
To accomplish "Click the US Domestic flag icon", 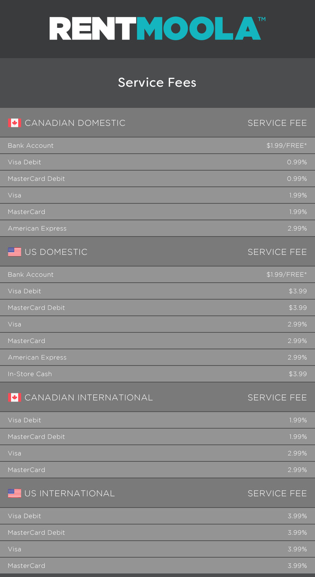I will tap(14, 252).
